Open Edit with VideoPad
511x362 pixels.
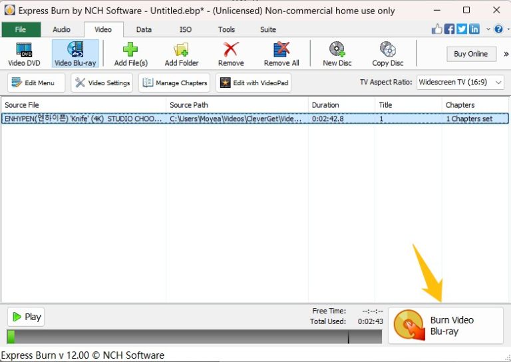tap(254, 83)
